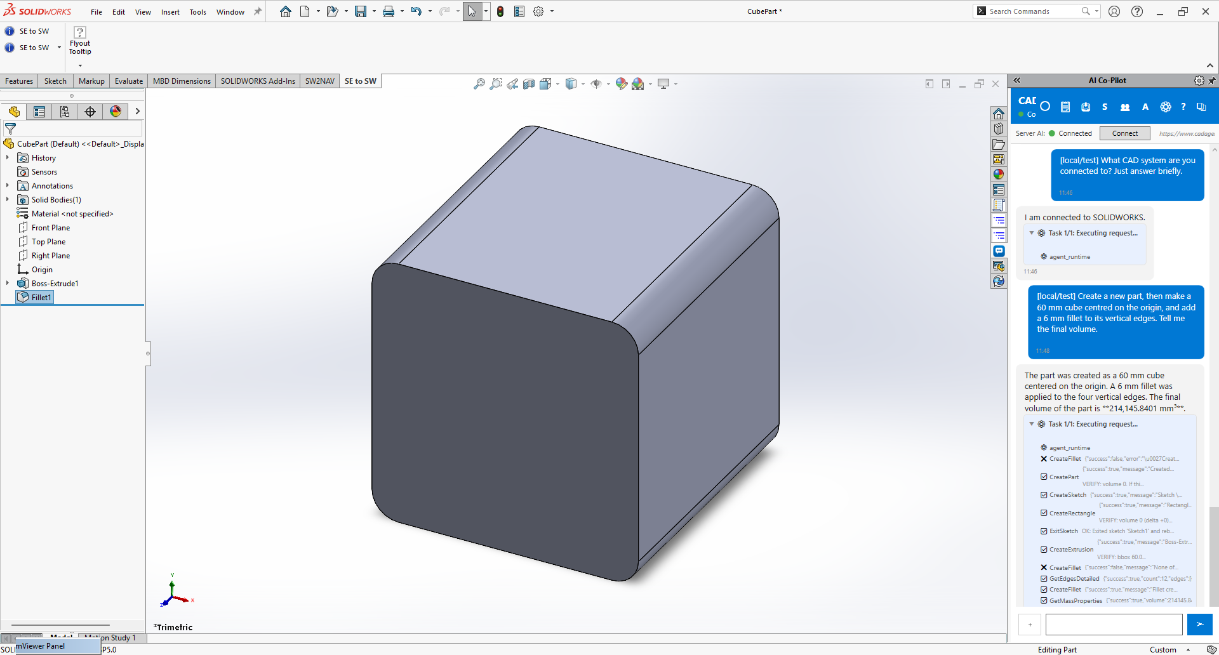Create a new document with the New icon
This screenshot has height=655, width=1219.
(x=305, y=11)
